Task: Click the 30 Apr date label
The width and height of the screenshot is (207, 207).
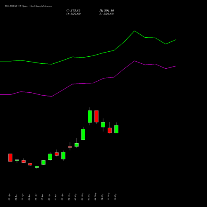Action: (62, 197)
